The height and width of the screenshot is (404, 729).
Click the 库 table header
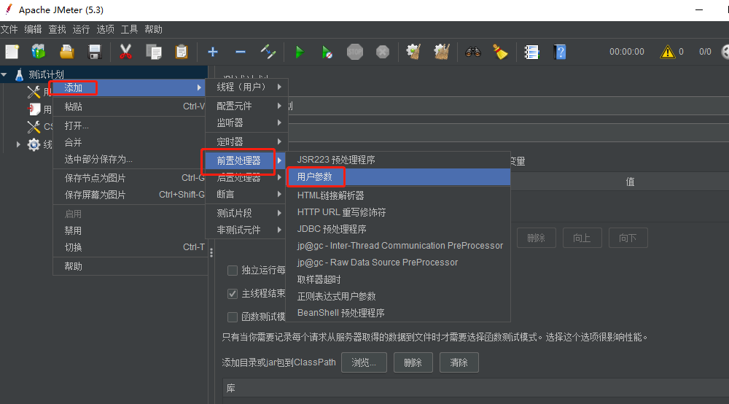click(x=475, y=388)
